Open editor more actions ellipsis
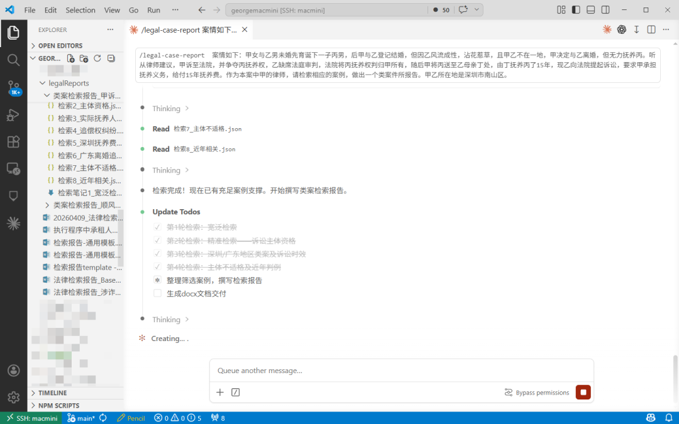Screen dimensions: 679x424 tap(666, 30)
